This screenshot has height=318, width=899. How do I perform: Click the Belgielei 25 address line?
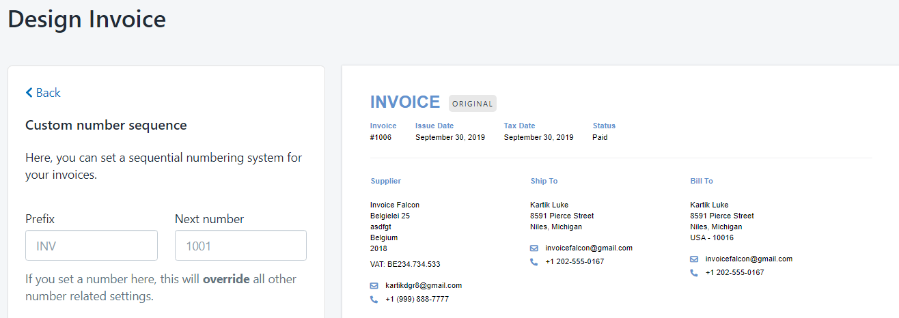pyautogui.click(x=390, y=216)
